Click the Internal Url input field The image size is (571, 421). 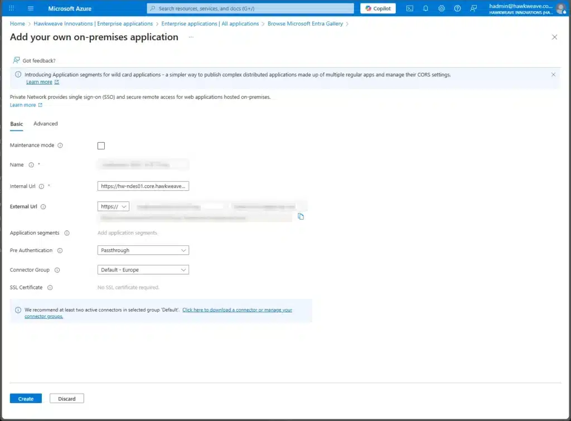click(143, 186)
